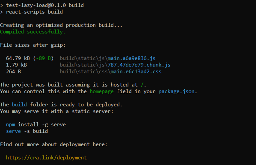Click the blue npm command word
256x165 pixels.
pyautogui.click(x=10, y=125)
